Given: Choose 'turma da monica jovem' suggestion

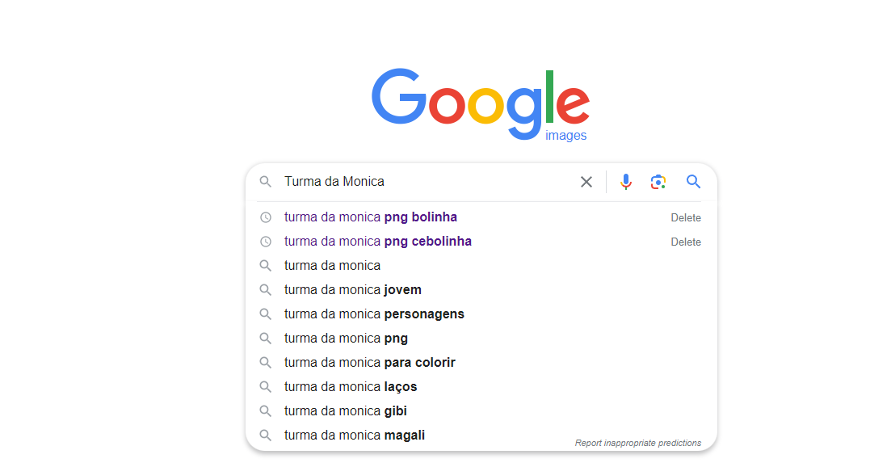Looking at the screenshot, I should [353, 290].
